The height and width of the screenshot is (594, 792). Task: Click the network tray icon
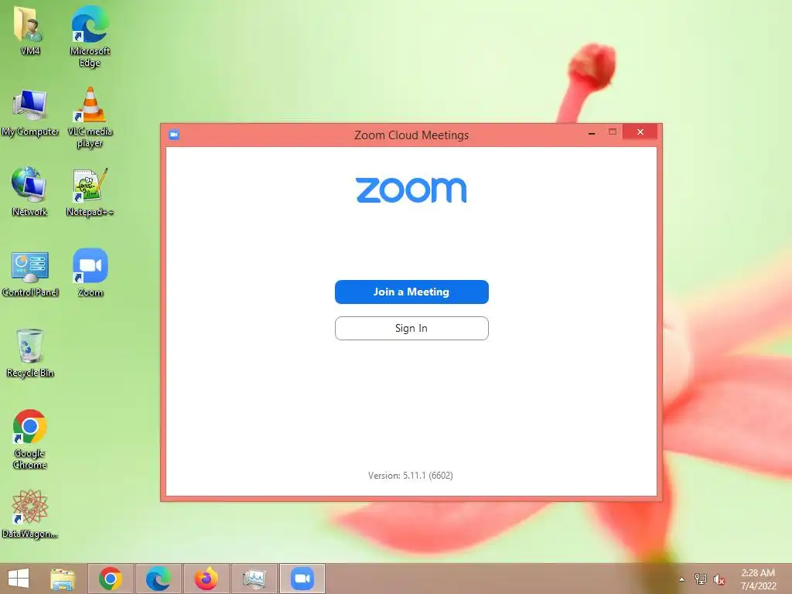(701, 579)
